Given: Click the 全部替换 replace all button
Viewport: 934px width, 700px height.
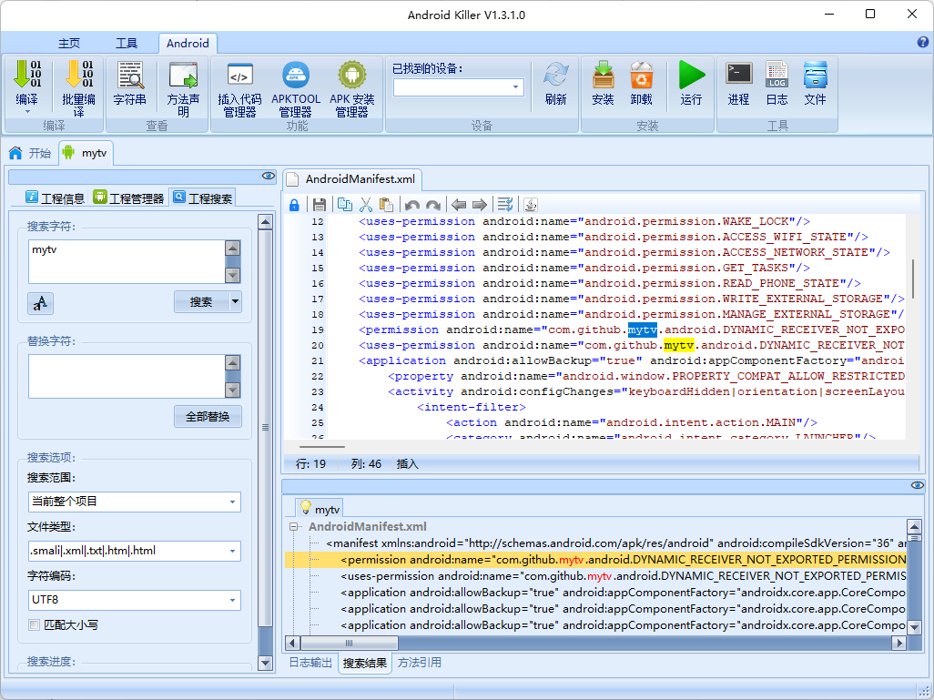Looking at the screenshot, I should 208,416.
